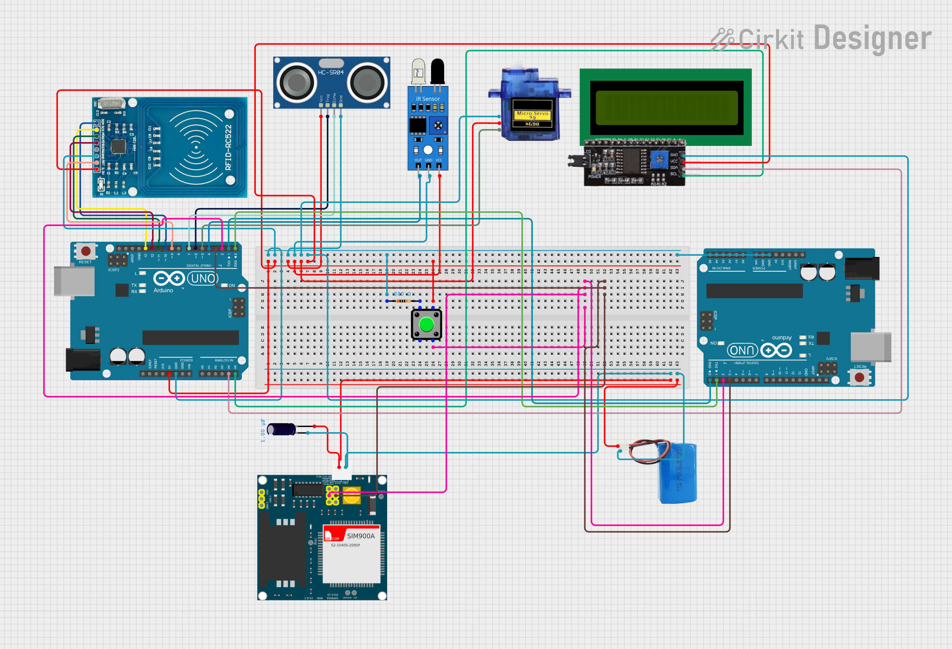The height and width of the screenshot is (649, 952).
Task: Click the upright Arduino's black power jack
Action: (x=83, y=360)
